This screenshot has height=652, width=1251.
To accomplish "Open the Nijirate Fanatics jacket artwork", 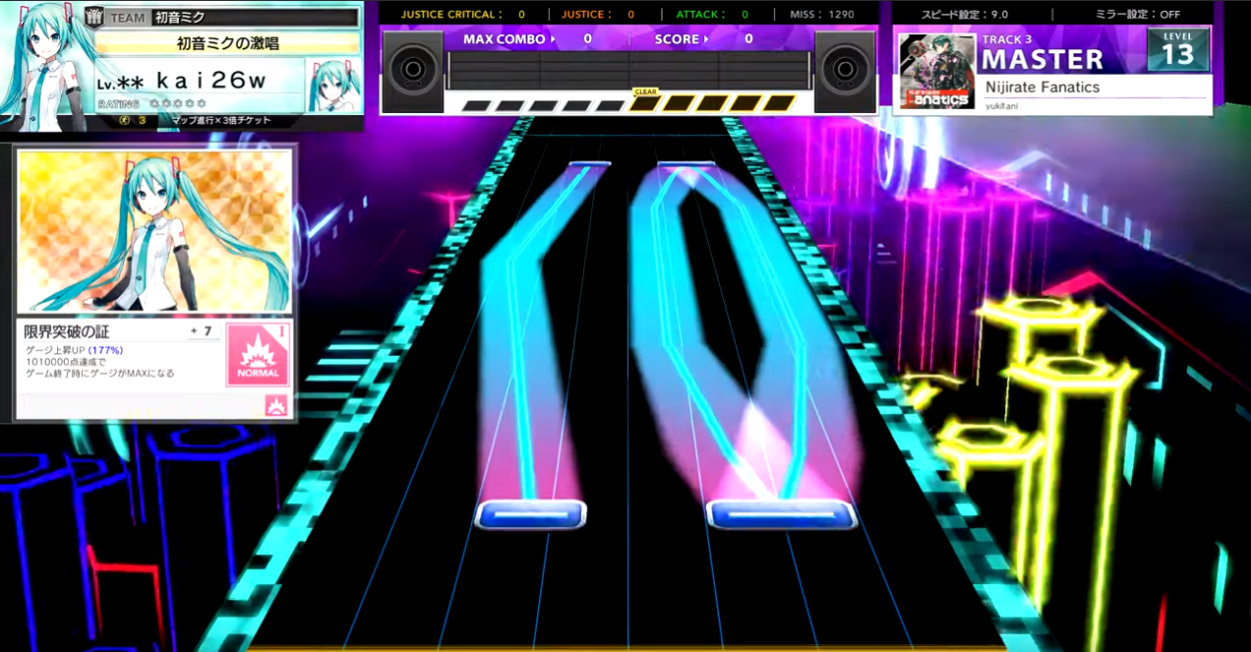I will 937,71.
